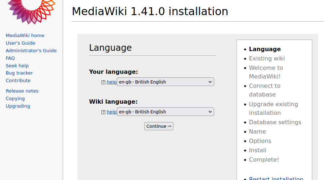
Task: Click the Install step text
Action: click(257, 150)
